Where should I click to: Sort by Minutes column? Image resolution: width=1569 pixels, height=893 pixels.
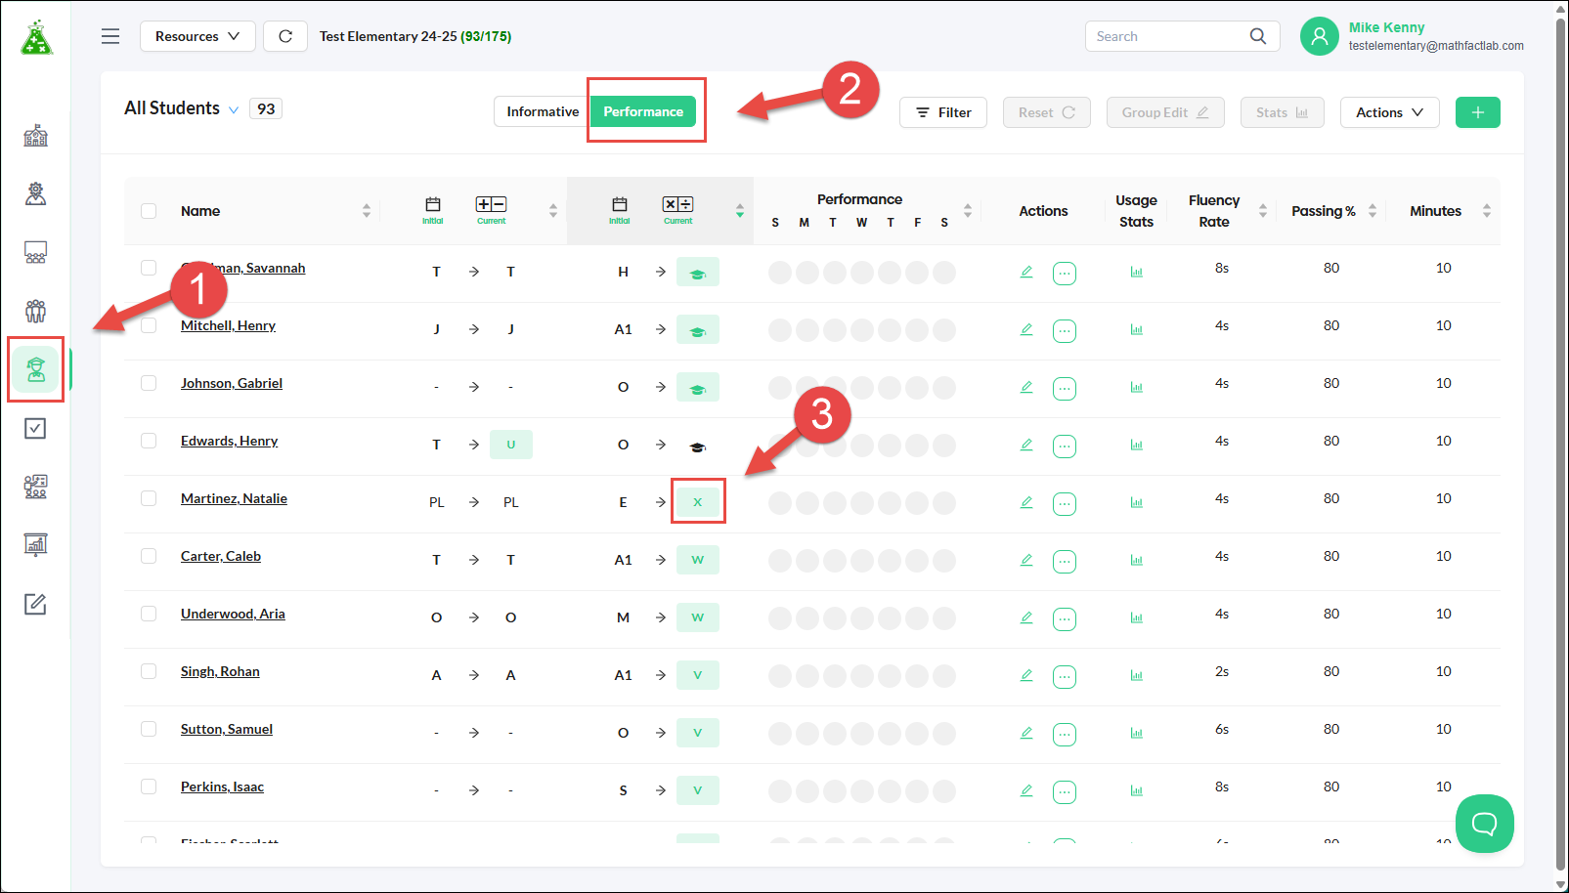(1487, 211)
